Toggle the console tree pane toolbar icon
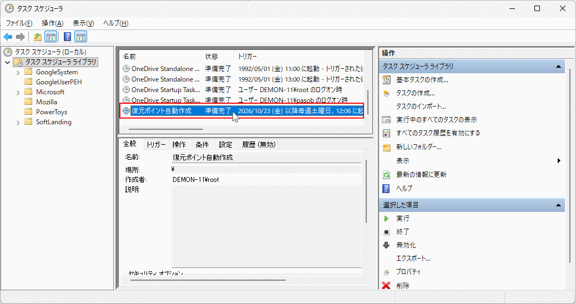The width and height of the screenshot is (576, 304). click(x=50, y=37)
